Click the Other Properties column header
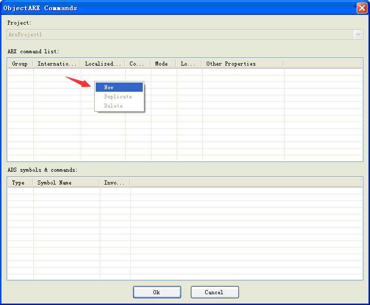 click(243, 64)
